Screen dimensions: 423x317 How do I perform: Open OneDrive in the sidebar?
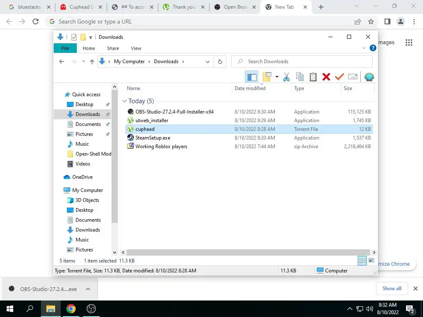82,177
